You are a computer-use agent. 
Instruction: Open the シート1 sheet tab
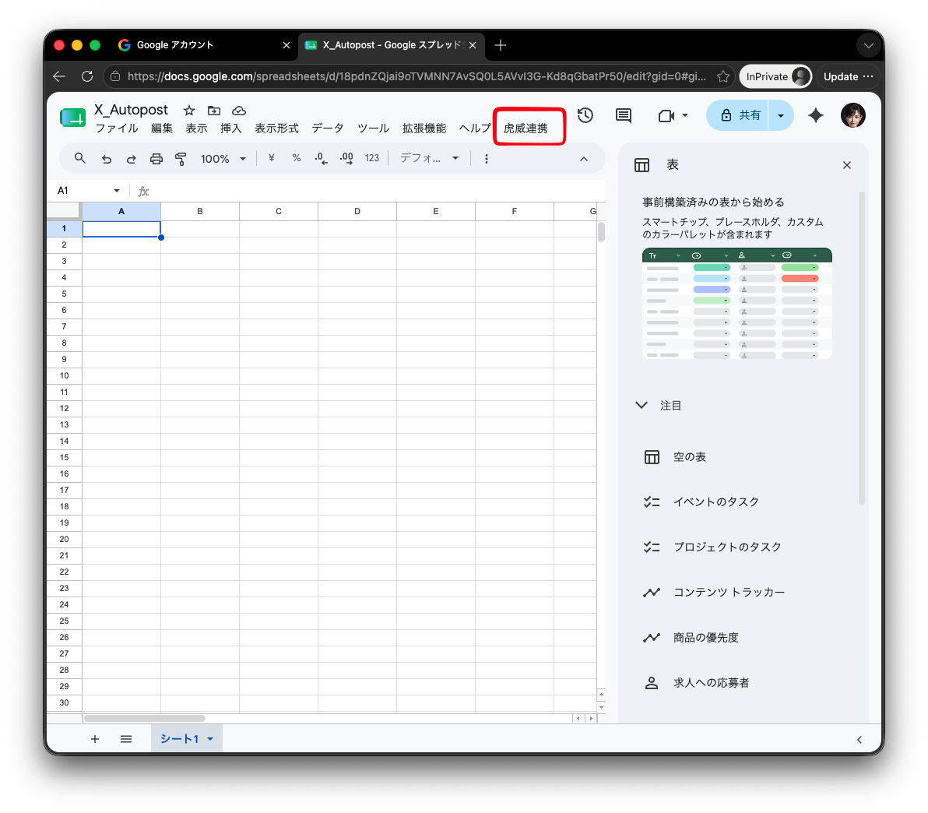[x=179, y=738]
